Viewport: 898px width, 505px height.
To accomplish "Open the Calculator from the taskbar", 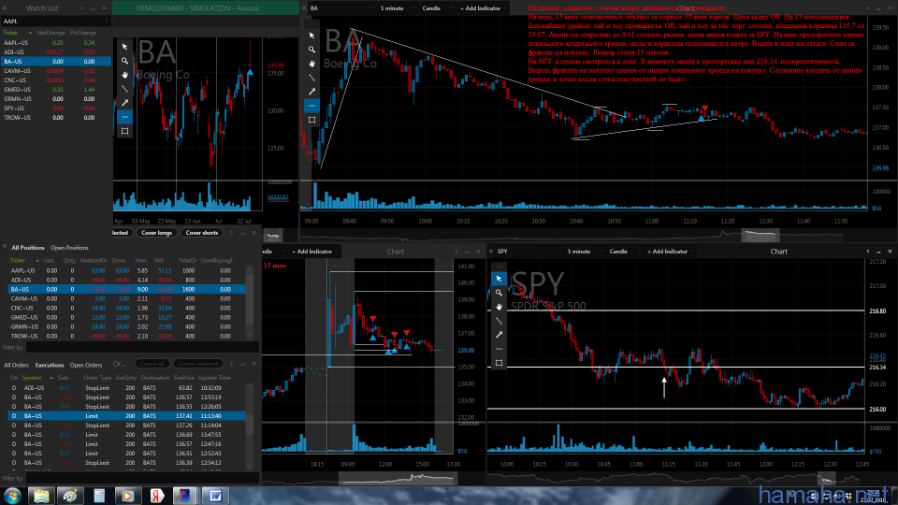I will (x=99, y=496).
